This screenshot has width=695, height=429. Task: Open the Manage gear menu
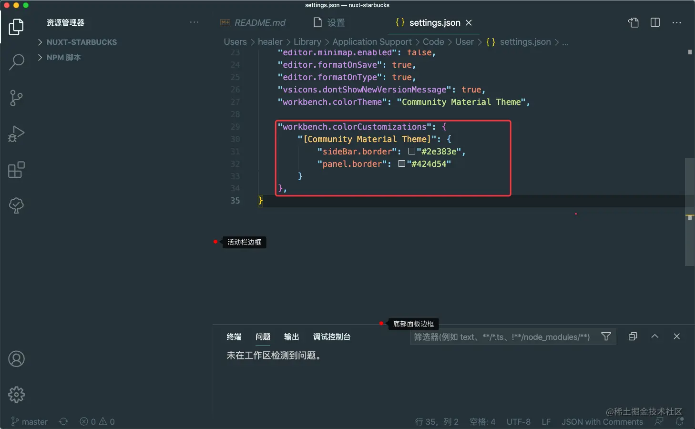click(16, 395)
